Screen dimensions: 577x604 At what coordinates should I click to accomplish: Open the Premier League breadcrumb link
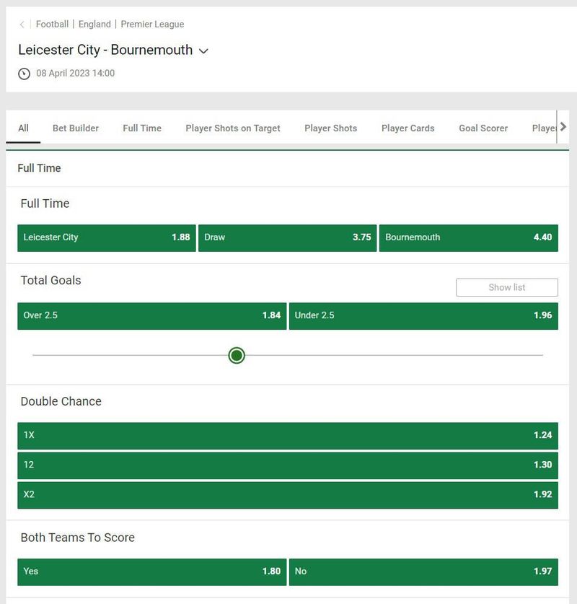pyautogui.click(x=152, y=25)
